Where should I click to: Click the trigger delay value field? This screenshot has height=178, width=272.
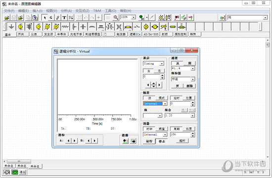(181, 104)
